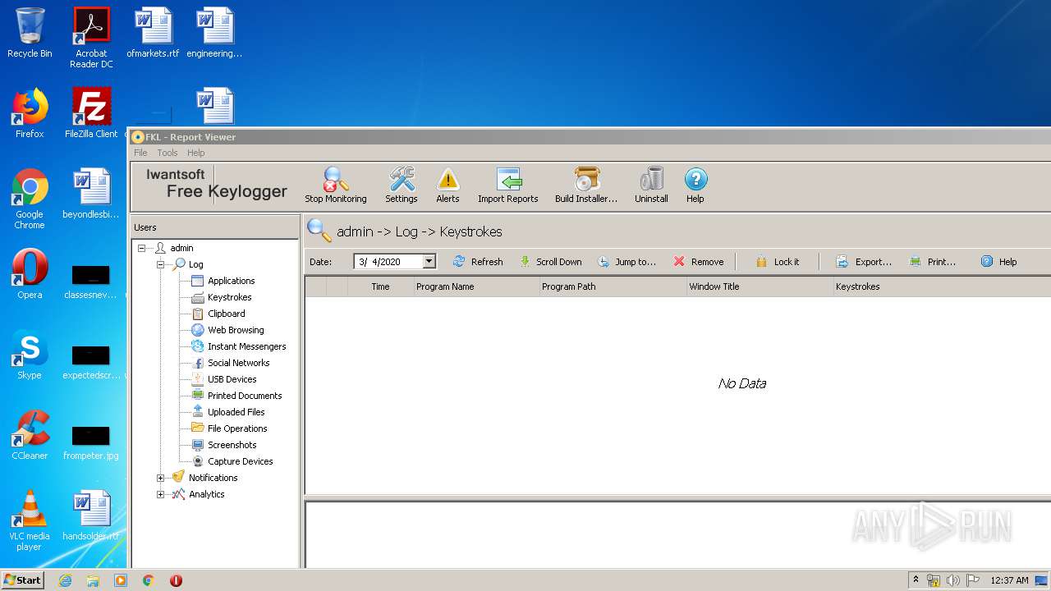The image size is (1051, 591).
Task: Open the Settings tools icon
Action: click(x=402, y=185)
